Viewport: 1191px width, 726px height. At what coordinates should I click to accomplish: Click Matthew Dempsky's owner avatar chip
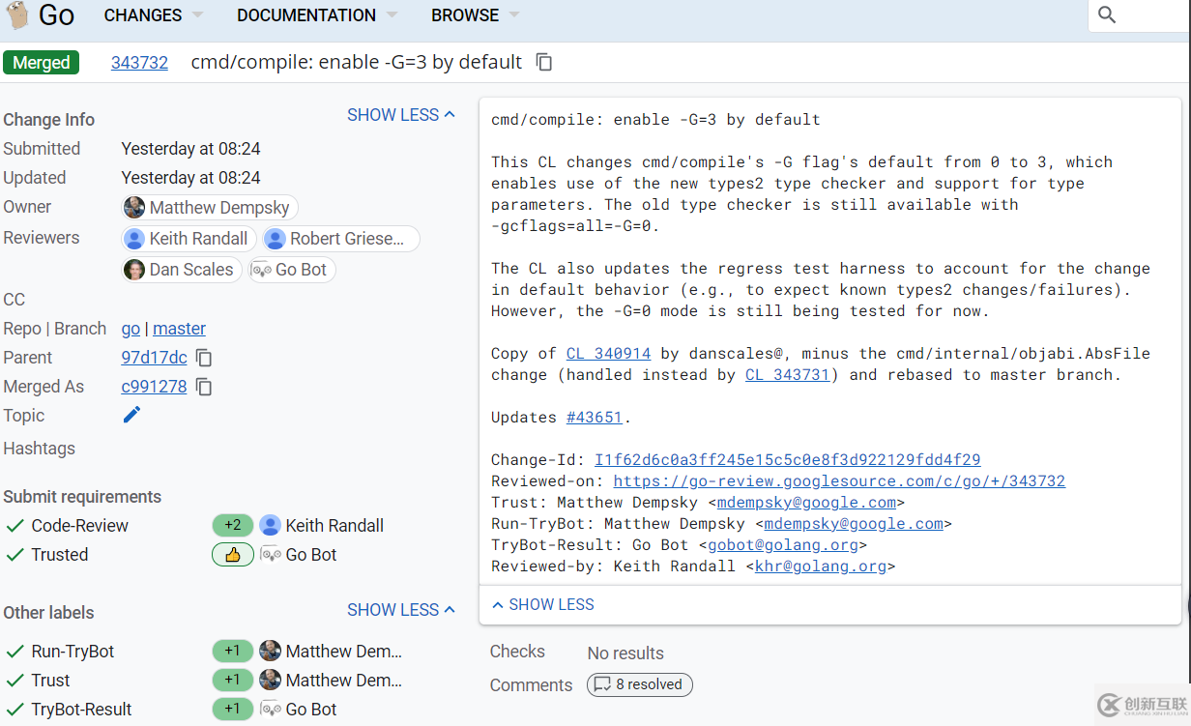[x=210, y=208]
